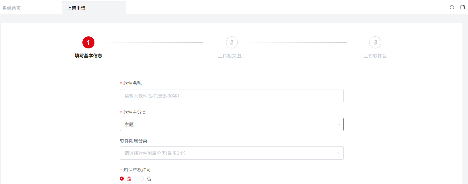Click the red step 1 circle
This screenshot has width=468, height=184.
[88, 42]
